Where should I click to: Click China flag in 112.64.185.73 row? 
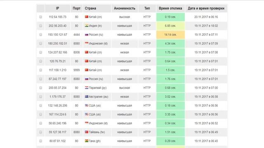coord(87,17)
